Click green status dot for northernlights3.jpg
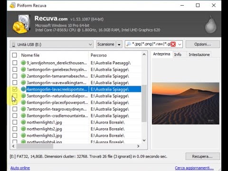The width and height of the screenshot is (228, 171). pyautogui.click(x=23, y=135)
